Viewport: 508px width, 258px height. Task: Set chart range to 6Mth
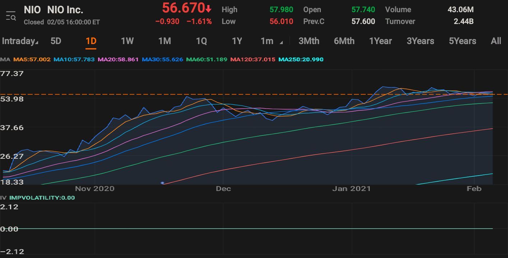click(344, 41)
